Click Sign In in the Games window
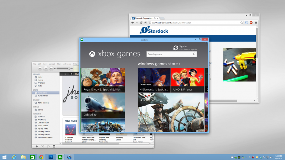The height and width of the screenshot is (160, 285). 183,47
